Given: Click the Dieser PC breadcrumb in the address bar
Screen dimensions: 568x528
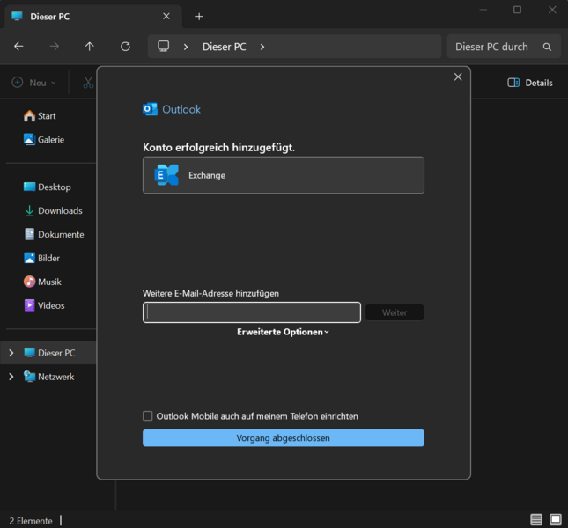Looking at the screenshot, I should pos(225,47).
